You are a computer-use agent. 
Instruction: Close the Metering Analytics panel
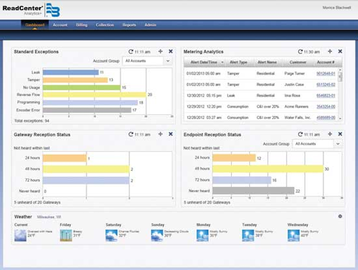click(x=340, y=51)
